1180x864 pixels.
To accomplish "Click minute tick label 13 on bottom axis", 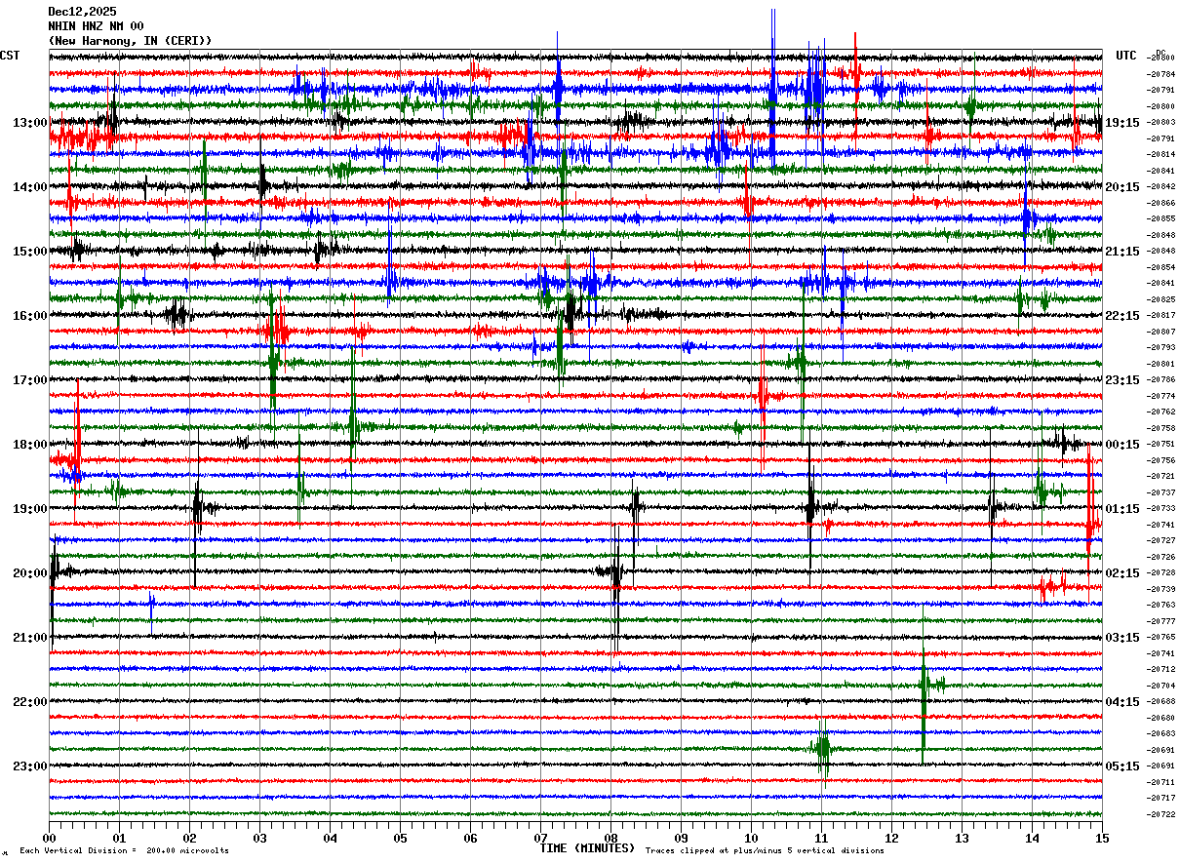I will click(962, 838).
